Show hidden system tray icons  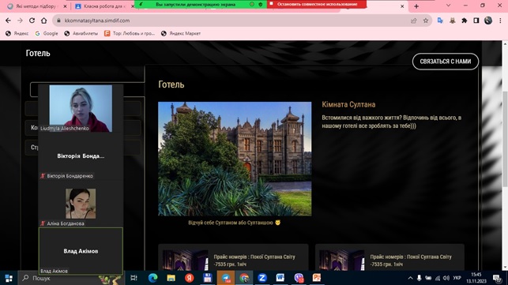(x=410, y=278)
